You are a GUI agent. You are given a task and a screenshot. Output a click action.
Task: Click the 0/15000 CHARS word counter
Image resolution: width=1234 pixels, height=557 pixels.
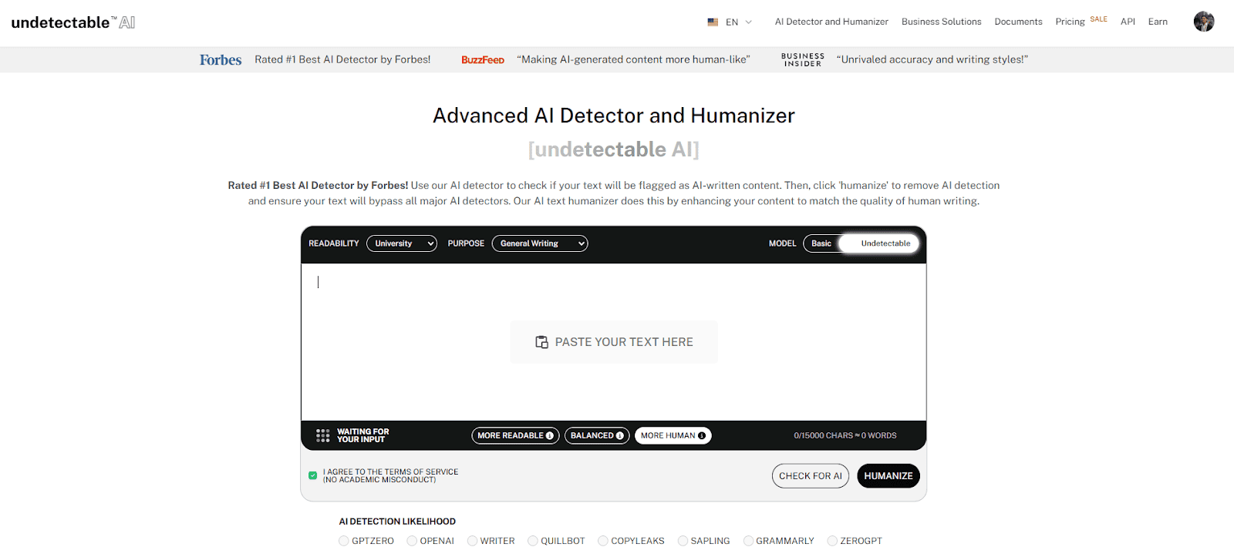click(x=845, y=436)
